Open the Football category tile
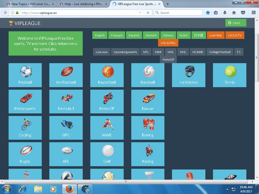 coord(25,75)
